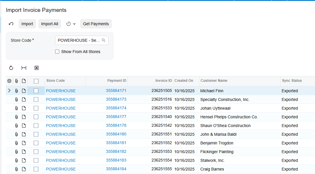Open POWERHOUSE link in Stalwork, Inc. row

[61, 160]
